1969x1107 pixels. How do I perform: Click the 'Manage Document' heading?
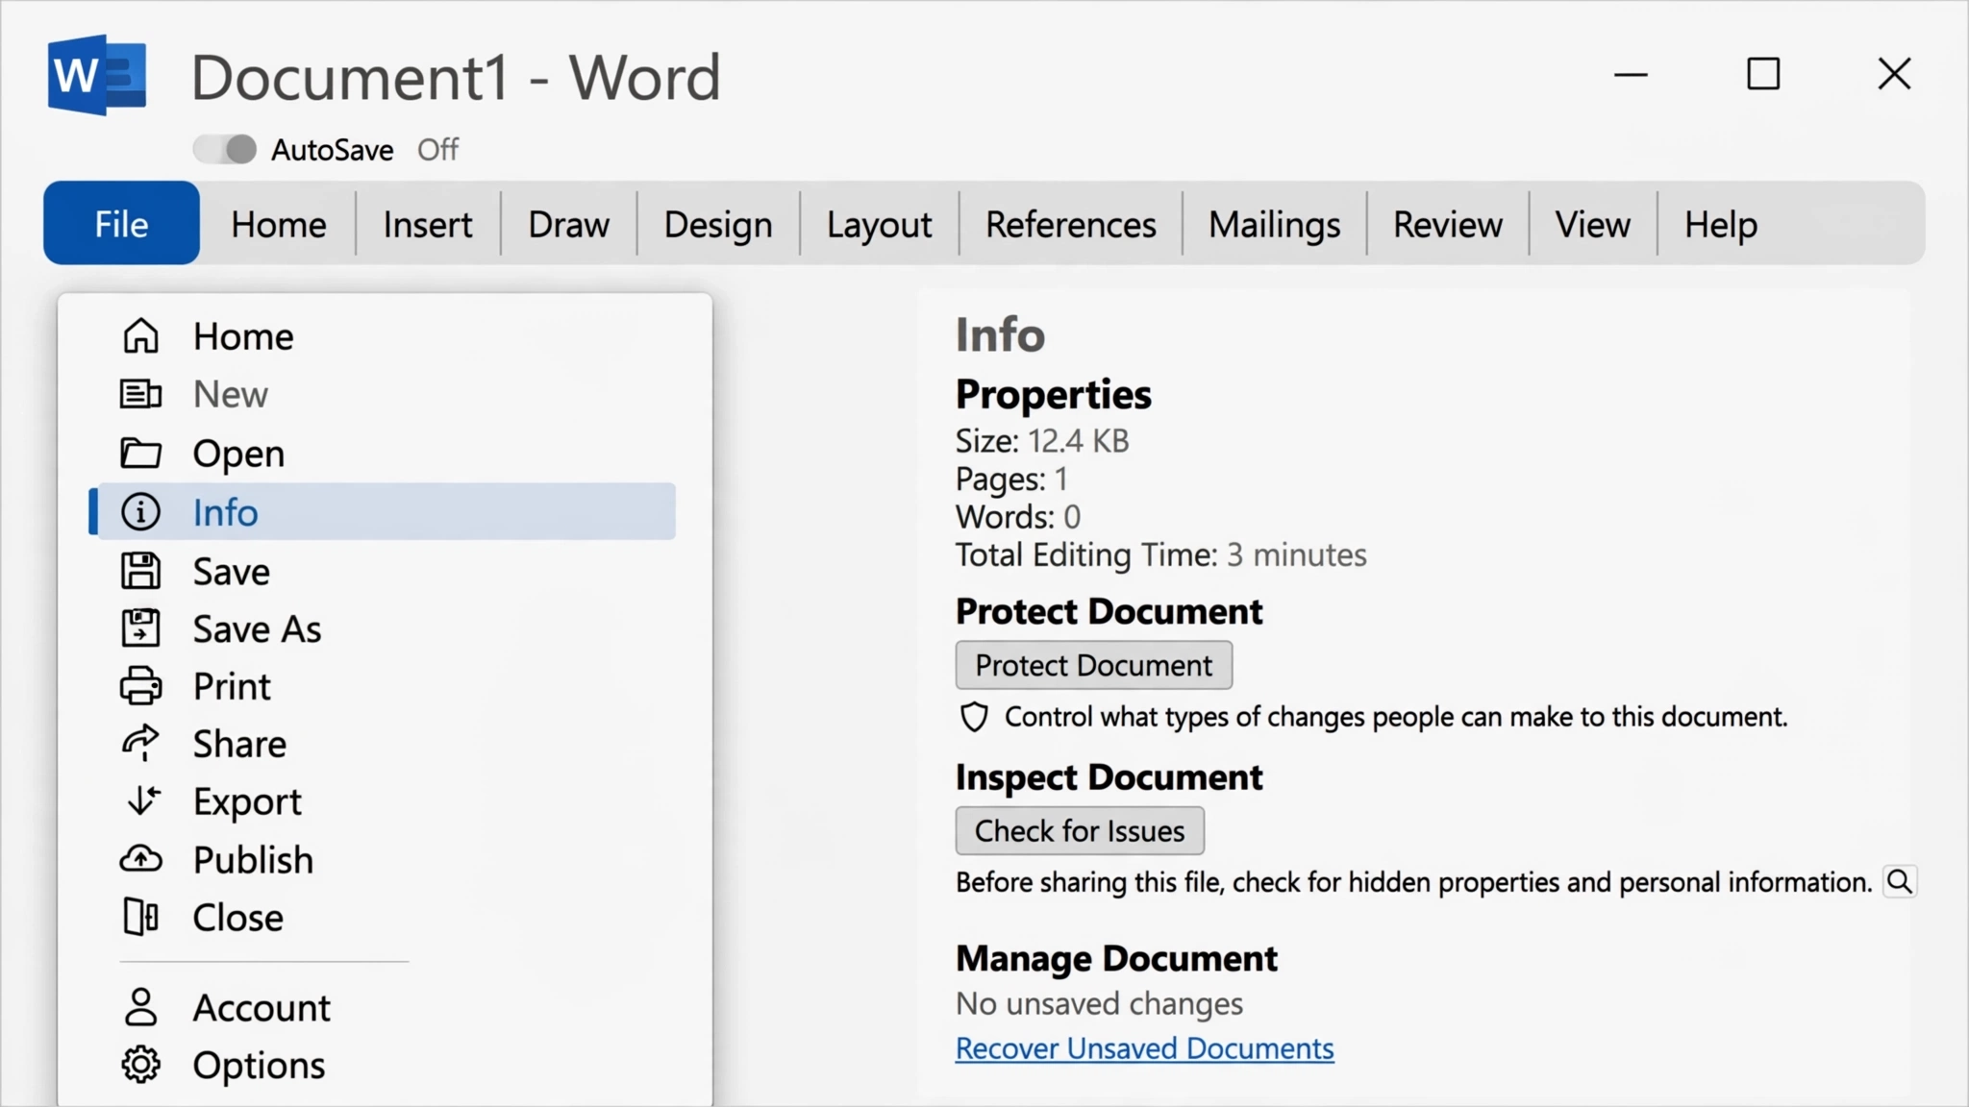click(1116, 958)
